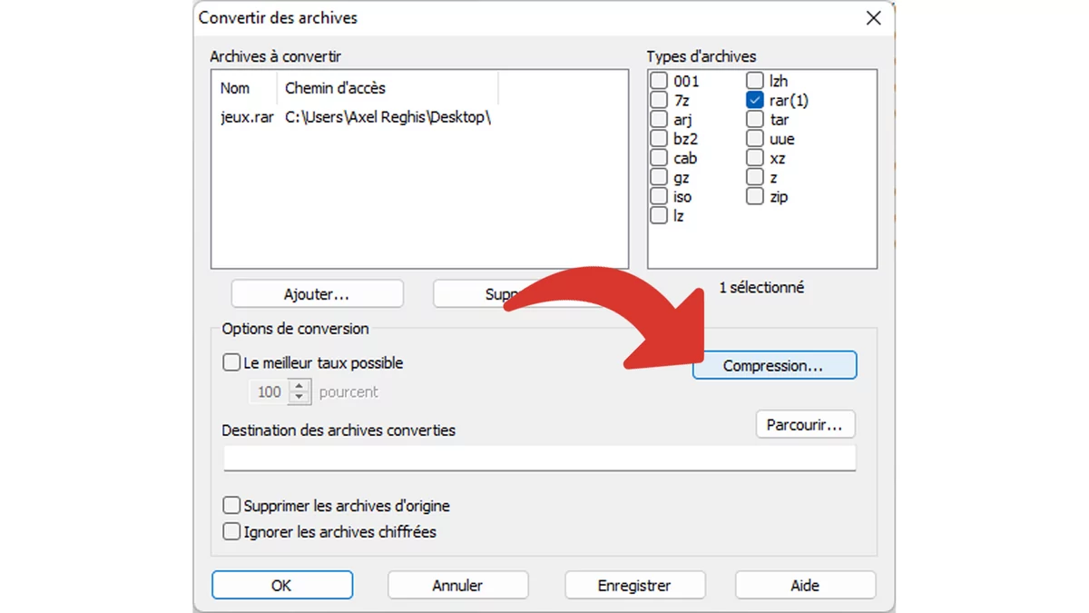Image resolution: width=1089 pixels, height=613 pixels.
Task: Tick the tar archive type
Action: coord(755,119)
